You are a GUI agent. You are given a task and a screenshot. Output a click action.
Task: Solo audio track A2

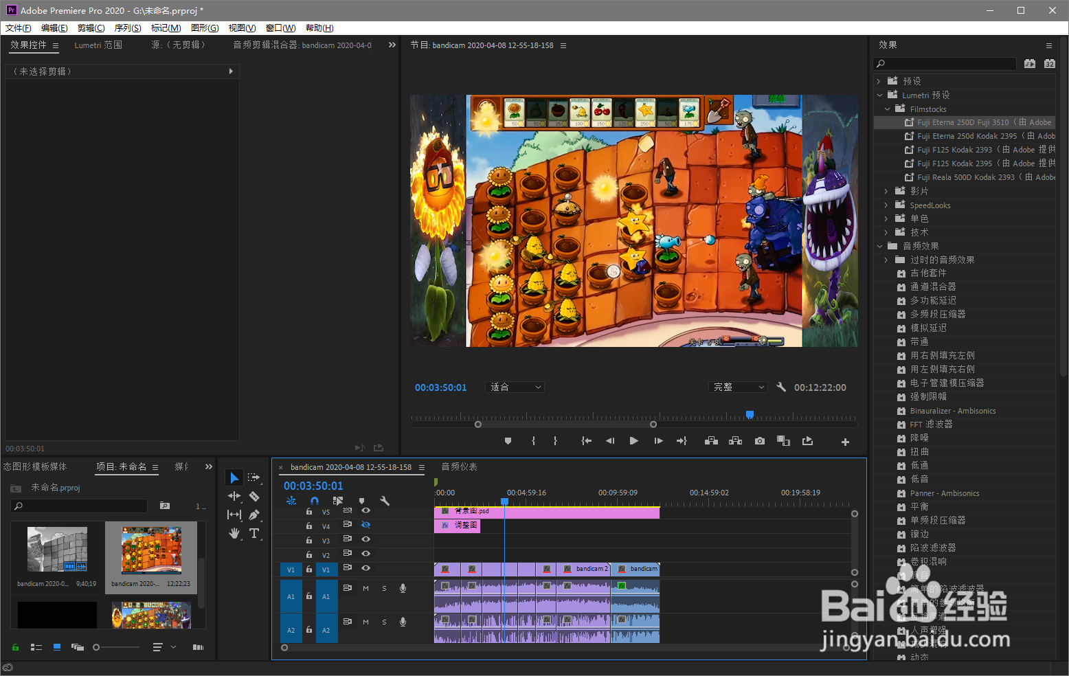384,622
